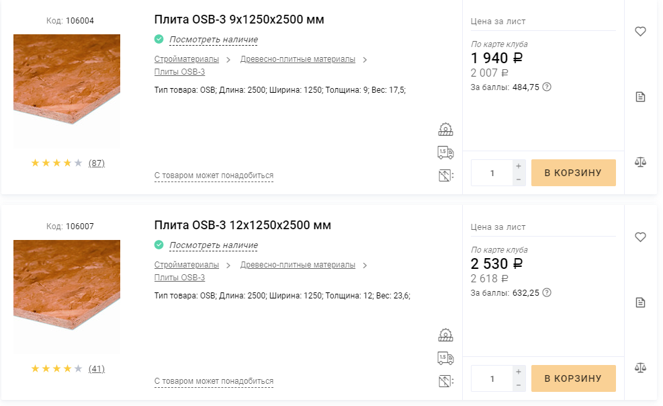Open document list icon for 12mm board
Image resolution: width=663 pixels, height=406 pixels.
pyautogui.click(x=640, y=302)
